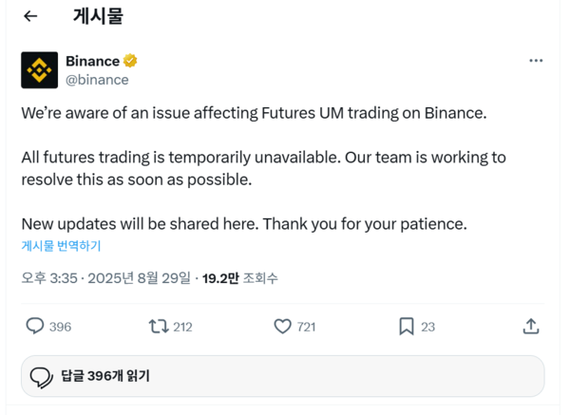Click the Binance profile avatar logo
Screen dimensions: 570x415
tap(39, 70)
